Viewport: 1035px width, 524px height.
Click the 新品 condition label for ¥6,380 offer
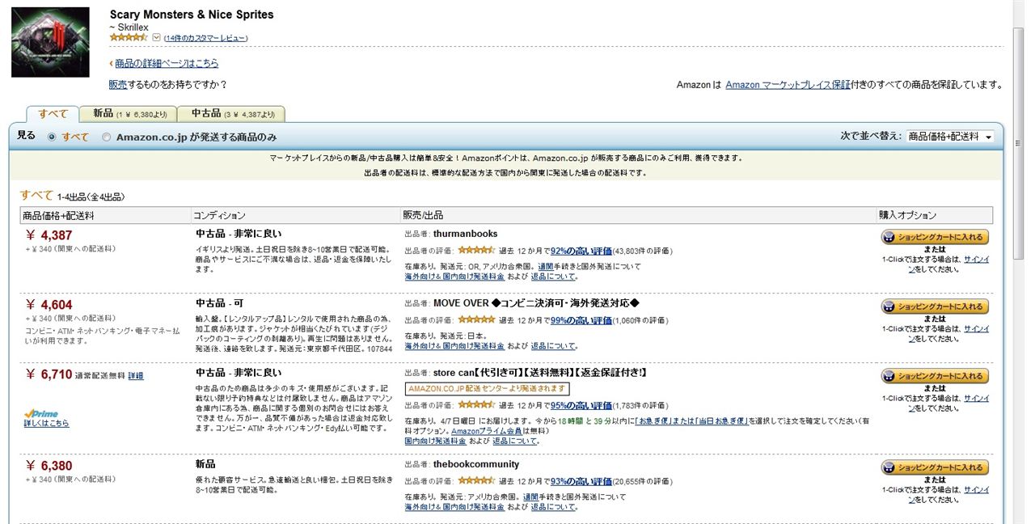pos(205,464)
